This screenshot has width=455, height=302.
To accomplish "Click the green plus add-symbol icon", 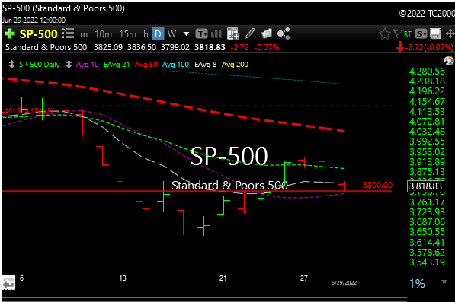I will (x=10, y=34).
